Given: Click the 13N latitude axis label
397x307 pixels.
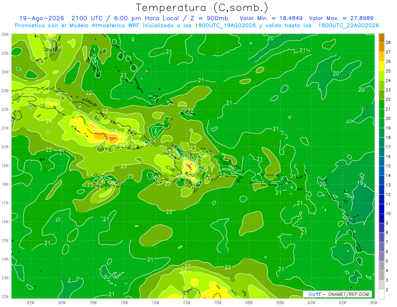Looking at the screenshot, I should (x=5, y=278).
